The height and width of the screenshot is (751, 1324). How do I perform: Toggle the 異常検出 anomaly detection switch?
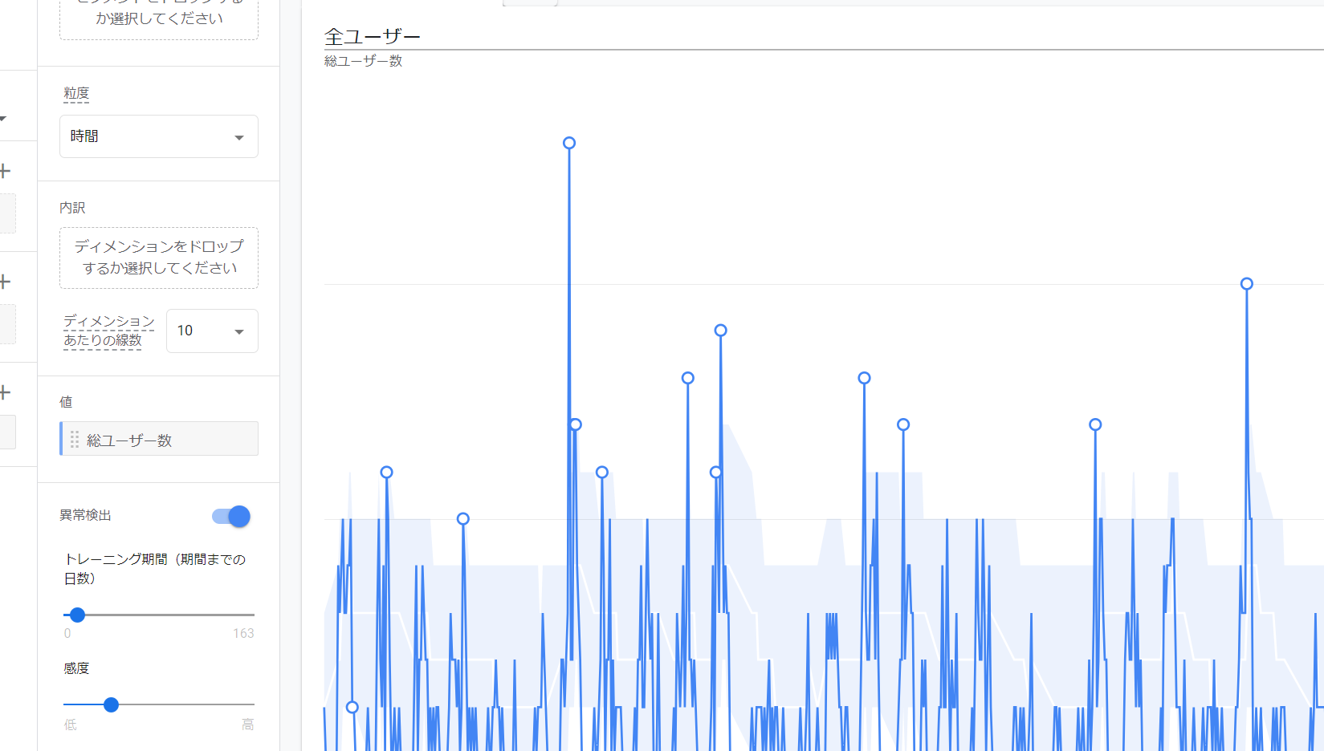pyautogui.click(x=231, y=516)
